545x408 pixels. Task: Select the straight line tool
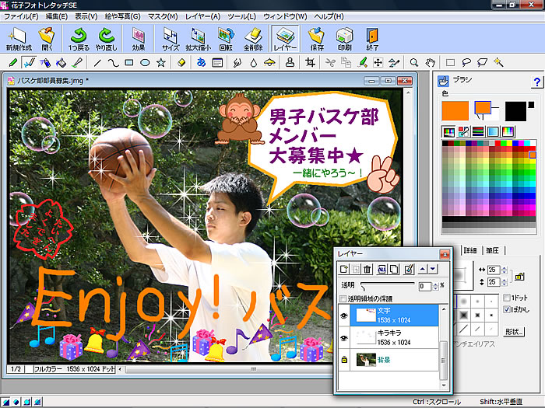pyautogui.click(x=97, y=63)
